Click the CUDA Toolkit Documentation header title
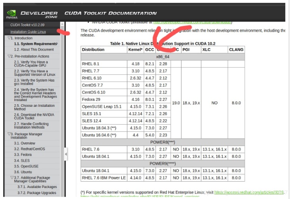This screenshot has width=291, height=199. click(x=111, y=13)
